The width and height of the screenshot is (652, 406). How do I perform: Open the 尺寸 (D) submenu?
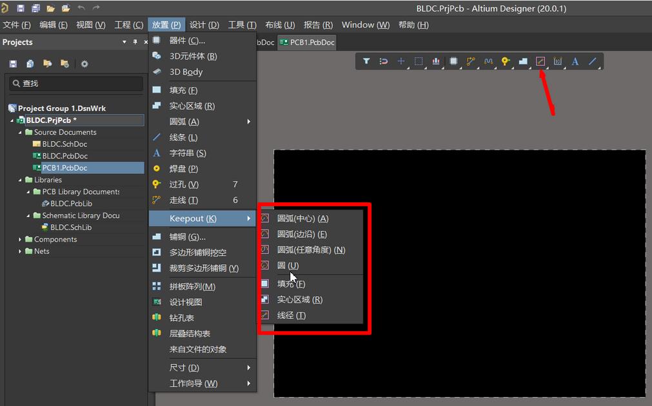coord(203,368)
